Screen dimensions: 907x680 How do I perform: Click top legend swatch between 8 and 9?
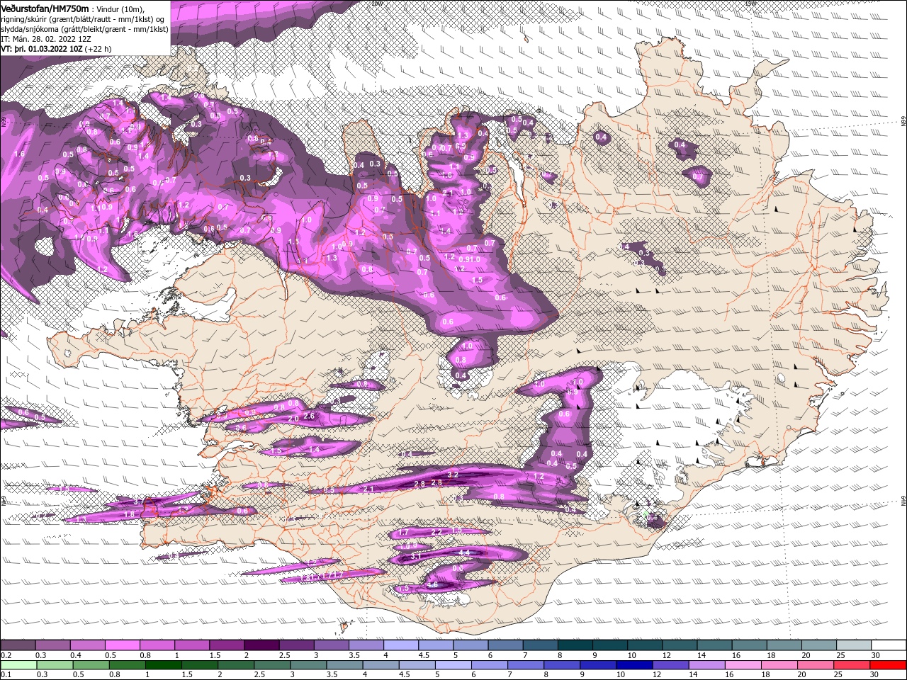click(575, 645)
